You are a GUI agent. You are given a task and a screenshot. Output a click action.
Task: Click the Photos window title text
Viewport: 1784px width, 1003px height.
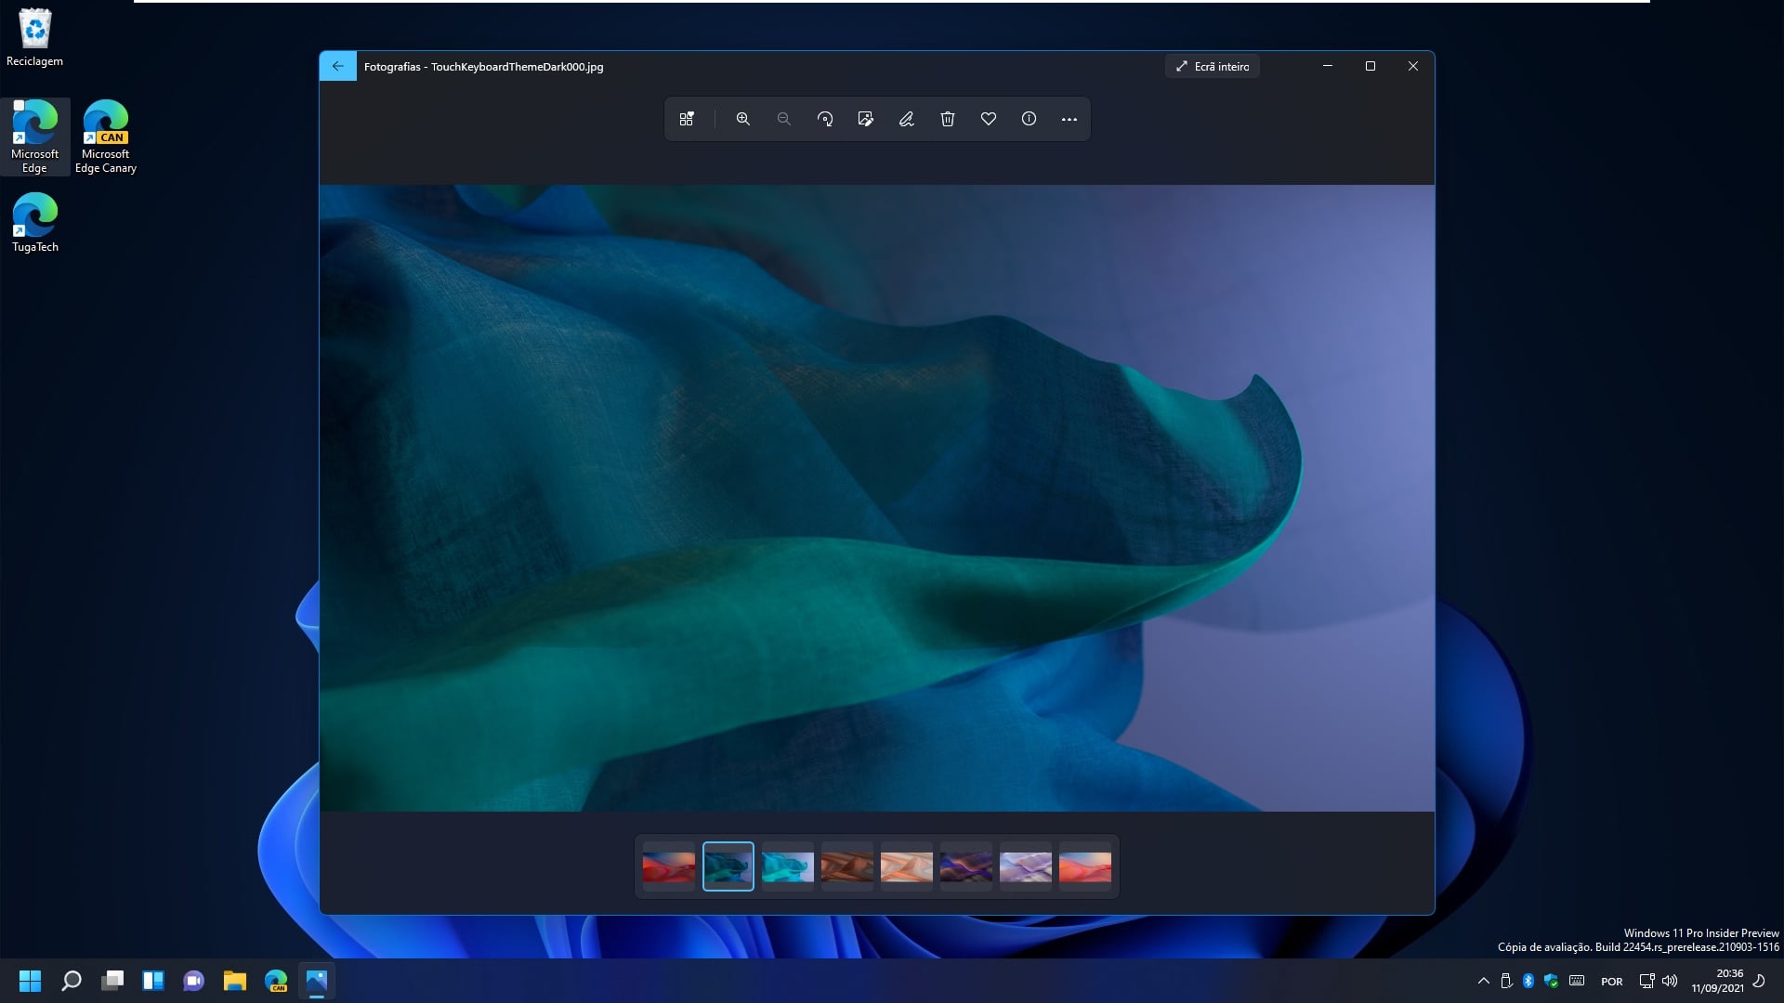[x=483, y=67]
